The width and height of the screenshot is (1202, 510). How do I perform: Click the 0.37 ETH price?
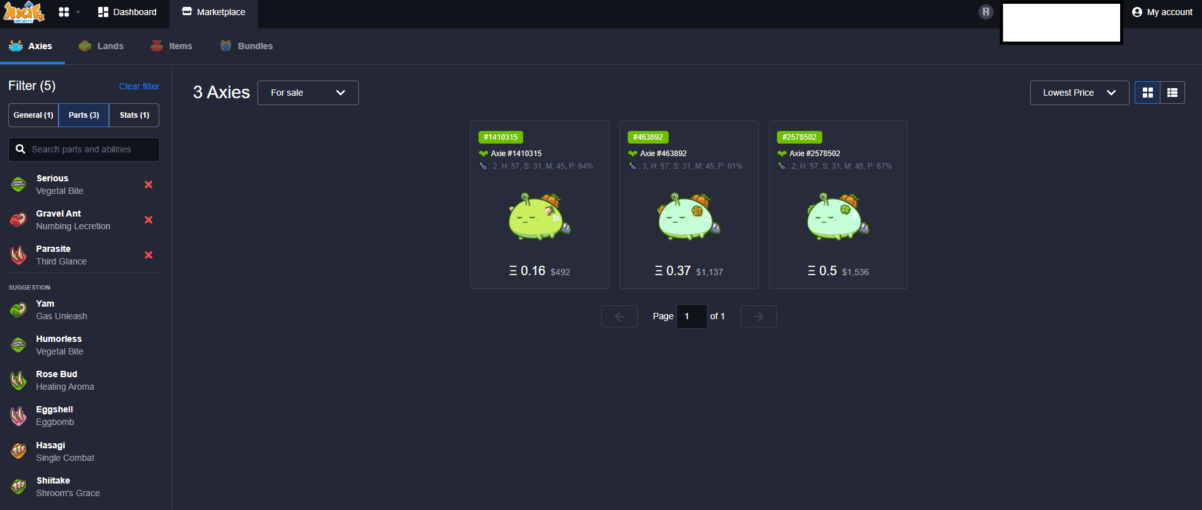pos(672,271)
